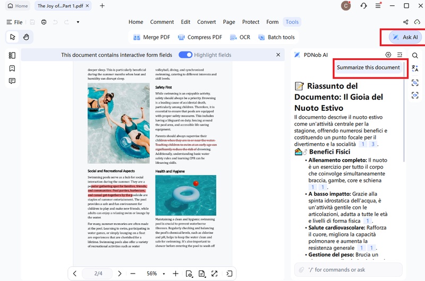
Task: Open the comments panel in left sidebar
Action: [x=12, y=81]
